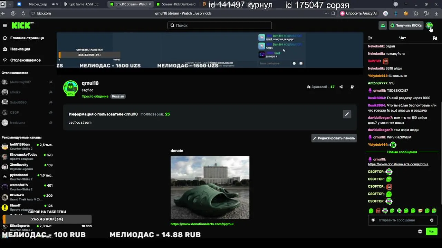
Task: Open the Отслеживаемое menu item
Action: [x=22, y=60]
